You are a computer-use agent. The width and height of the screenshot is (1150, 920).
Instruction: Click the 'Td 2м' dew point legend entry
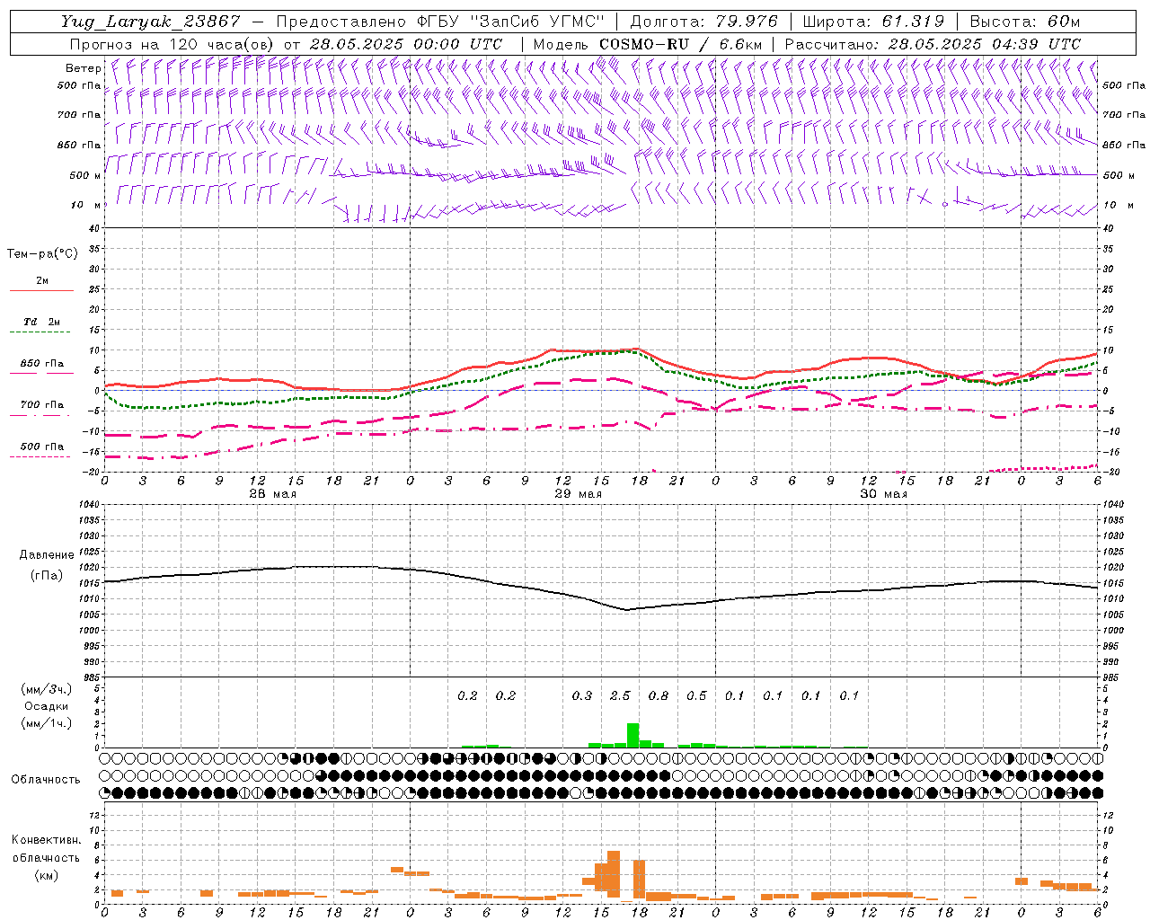tap(41, 322)
